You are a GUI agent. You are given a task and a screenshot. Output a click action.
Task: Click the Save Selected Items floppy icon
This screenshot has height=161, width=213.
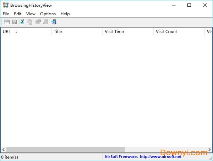click(x=14, y=22)
